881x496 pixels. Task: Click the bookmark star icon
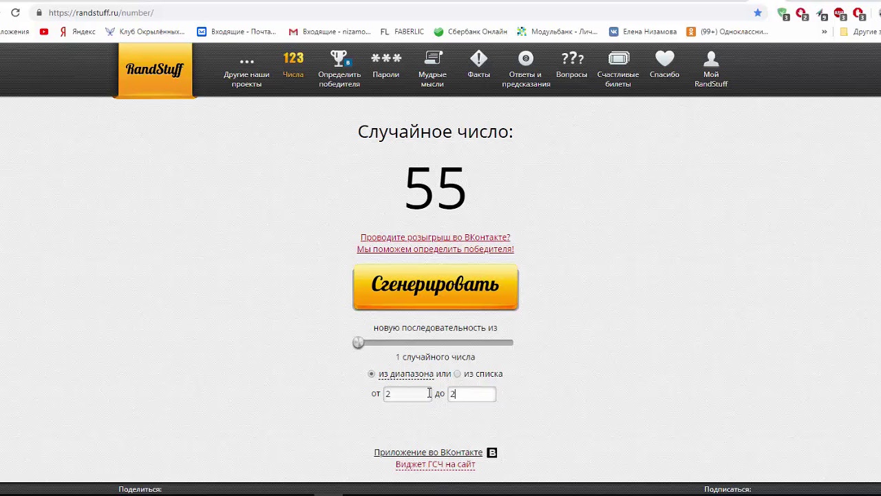[758, 12]
